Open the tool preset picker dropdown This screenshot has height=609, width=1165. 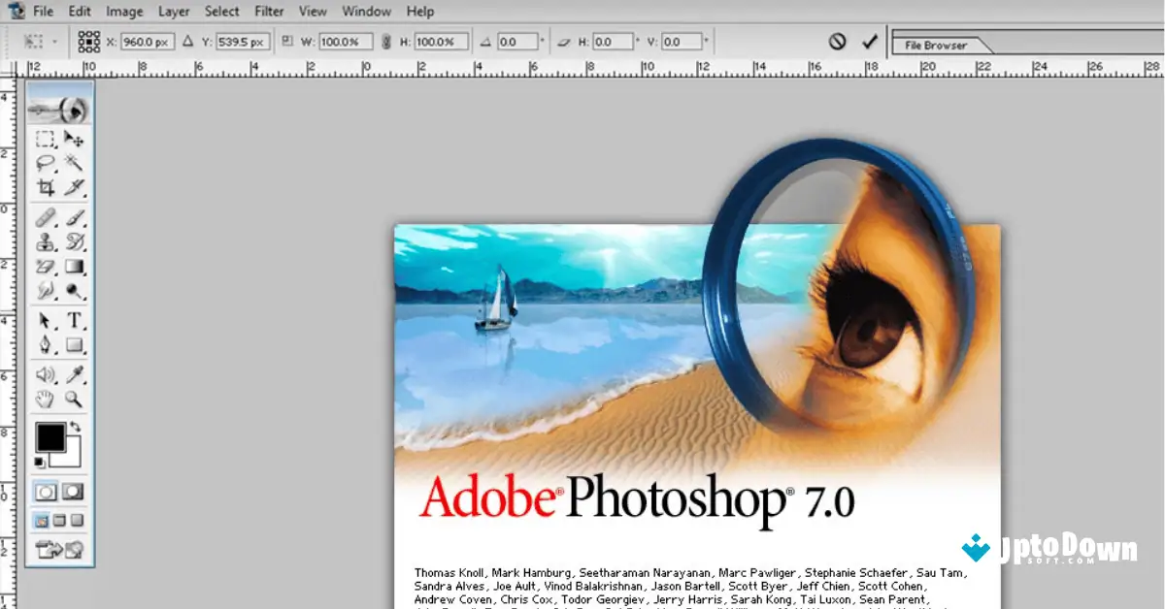(x=53, y=41)
